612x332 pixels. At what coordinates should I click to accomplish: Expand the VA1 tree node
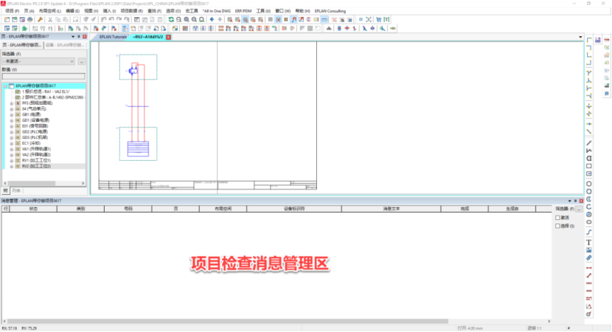click(12, 149)
